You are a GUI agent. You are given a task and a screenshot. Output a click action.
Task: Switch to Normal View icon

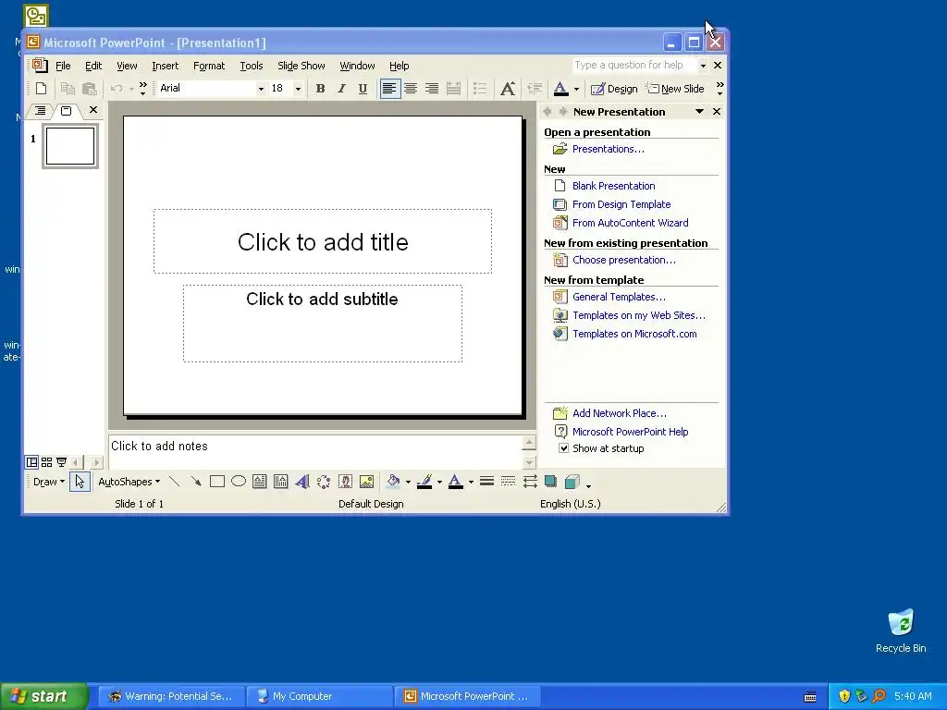click(x=31, y=462)
